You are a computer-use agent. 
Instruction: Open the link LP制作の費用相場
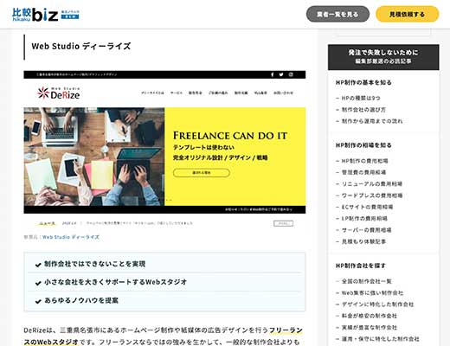coord(364,219)
